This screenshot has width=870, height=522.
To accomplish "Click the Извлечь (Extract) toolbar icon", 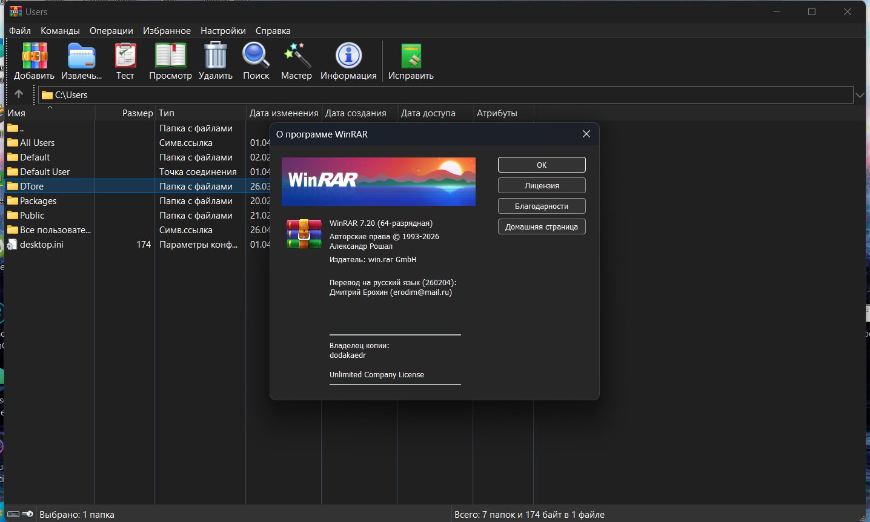I will [81, 56].
